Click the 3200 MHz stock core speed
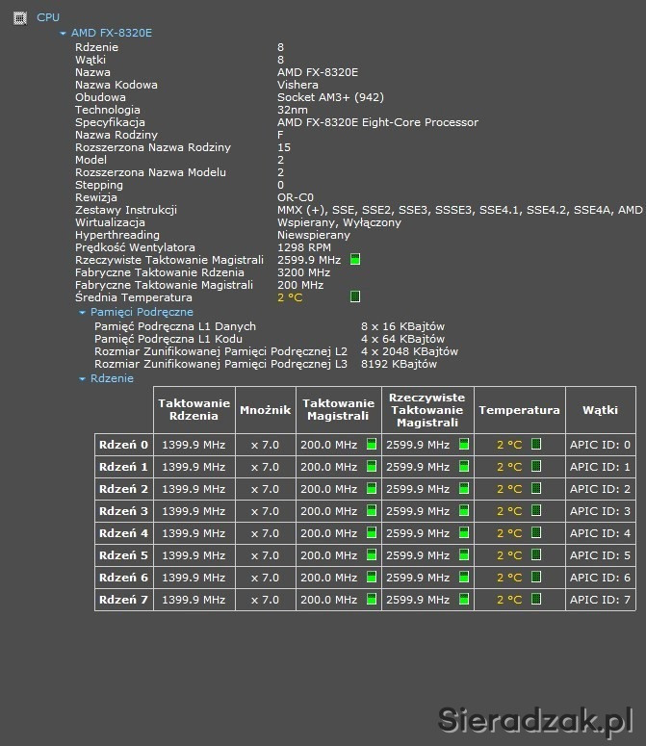Screen dimensions: 646x746 pos(303,272)
